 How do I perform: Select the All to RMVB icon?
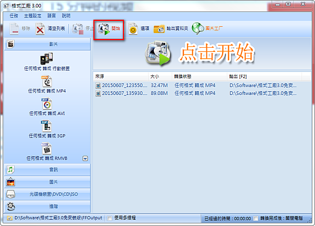(x=47, y=149)
